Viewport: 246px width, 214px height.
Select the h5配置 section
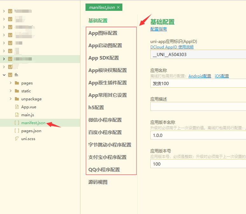click(x=96, y=108)
